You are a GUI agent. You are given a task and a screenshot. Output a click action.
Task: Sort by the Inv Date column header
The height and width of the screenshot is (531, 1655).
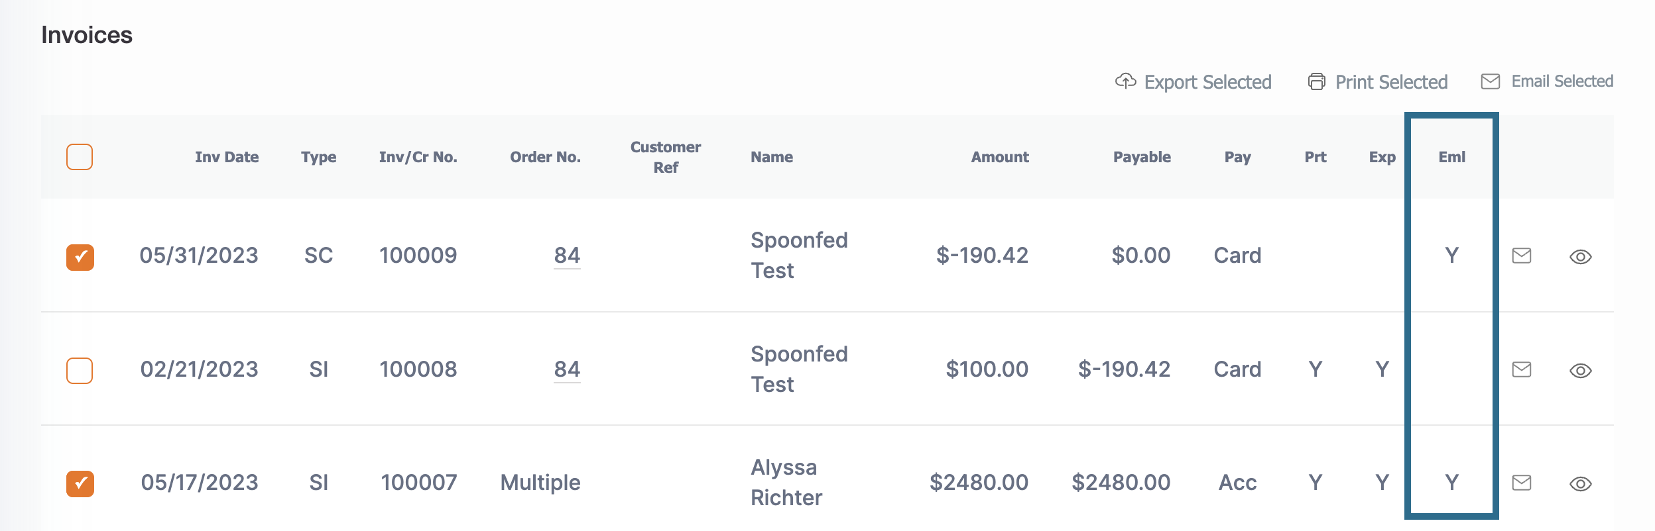[x=227, y=157]
